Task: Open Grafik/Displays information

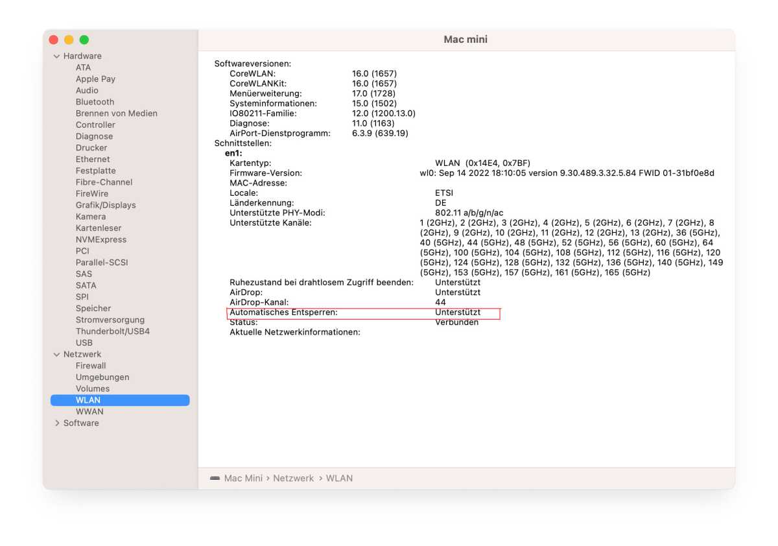Action: (x=106, y=206)
